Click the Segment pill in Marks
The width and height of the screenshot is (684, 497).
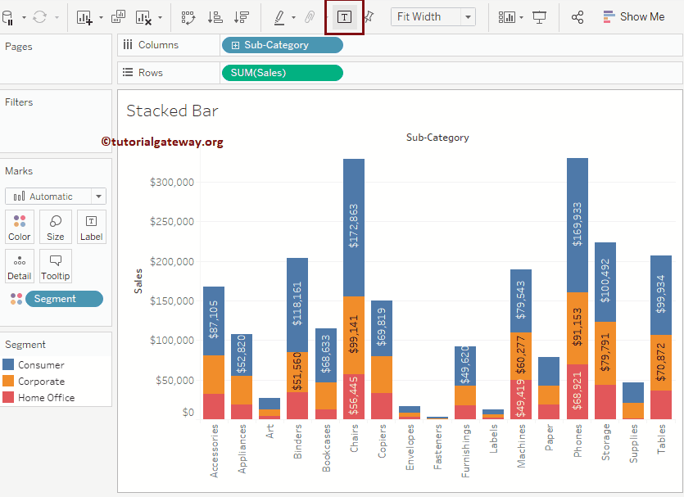point(64,299)
